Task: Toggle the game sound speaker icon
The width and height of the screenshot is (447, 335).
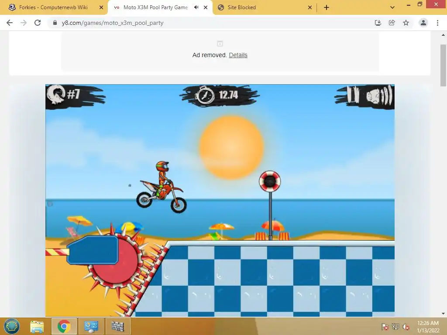Action: [x=379, y=96]
